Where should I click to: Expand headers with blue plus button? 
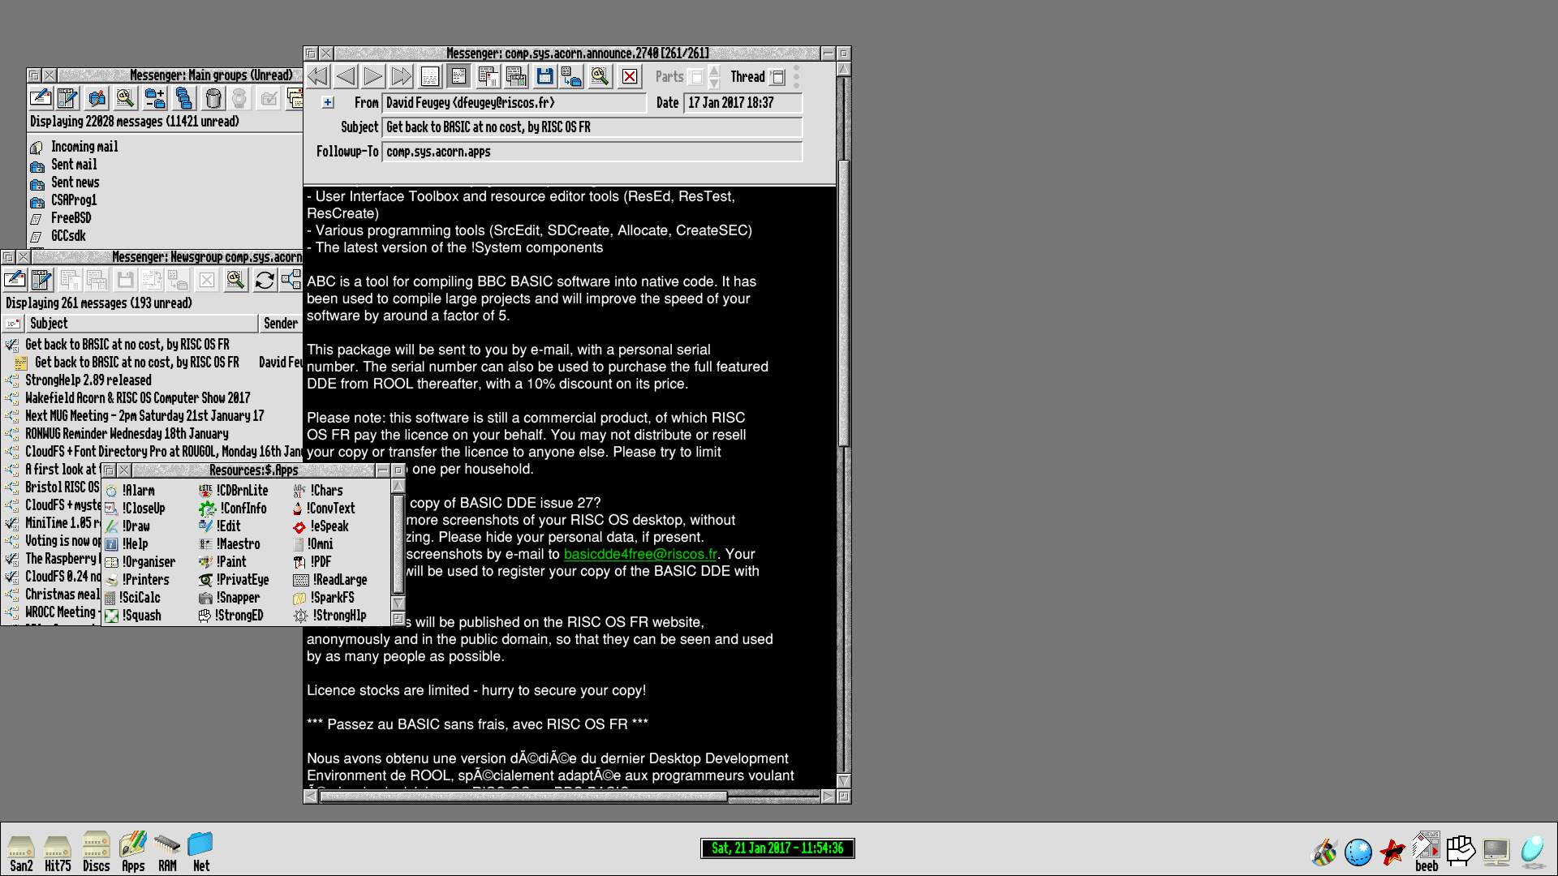(328, 102)
